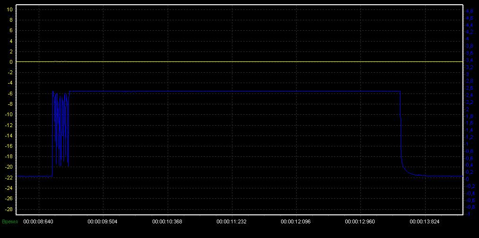Click the blue axis value 4,8
The width and height of the screenshot is (479, 238).
click(470, 11)
